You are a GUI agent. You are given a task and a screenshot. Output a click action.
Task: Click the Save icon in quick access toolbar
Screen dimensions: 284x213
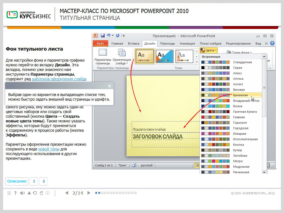pos(103,35)
